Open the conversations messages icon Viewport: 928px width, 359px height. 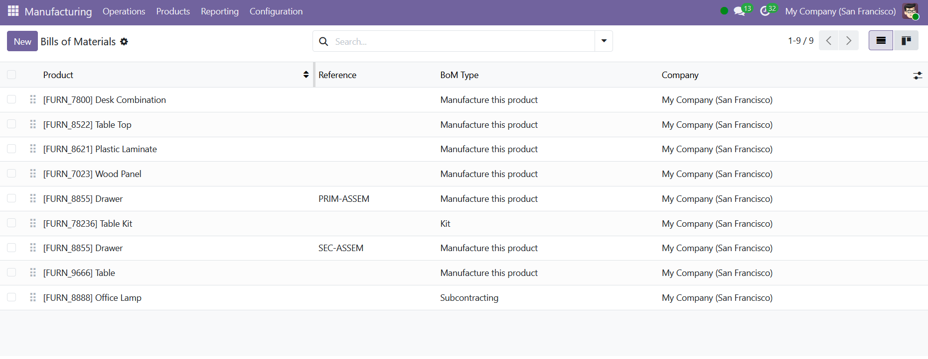click(x=740, y=11)
